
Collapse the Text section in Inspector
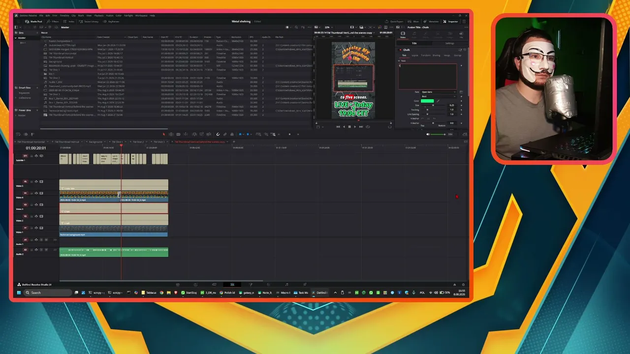[x=399, y=61]
